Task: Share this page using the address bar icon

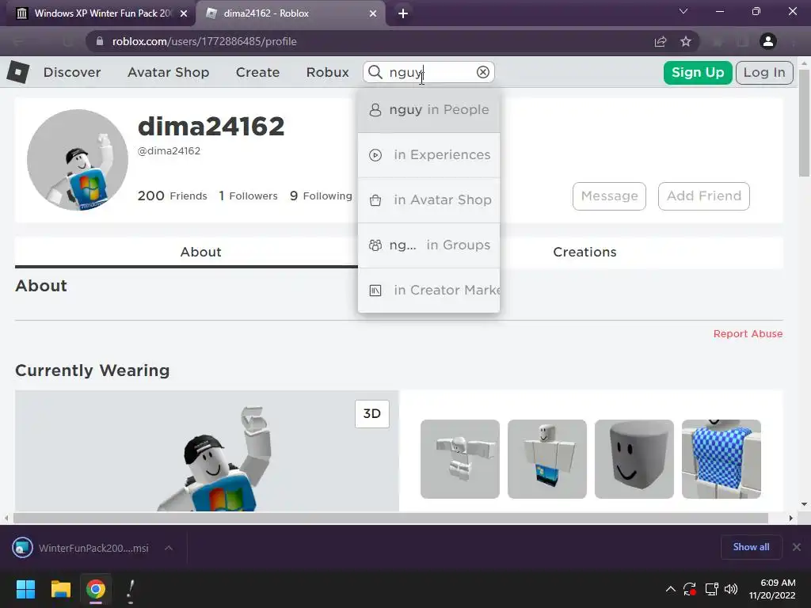Action: 660,41
